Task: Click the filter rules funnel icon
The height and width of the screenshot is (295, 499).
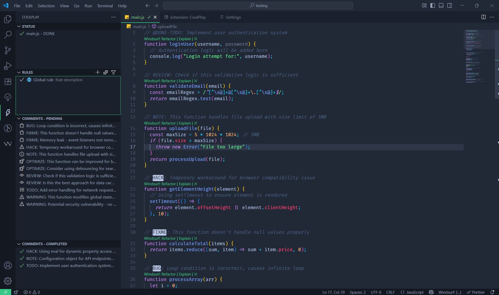Action: pos(114,72)
